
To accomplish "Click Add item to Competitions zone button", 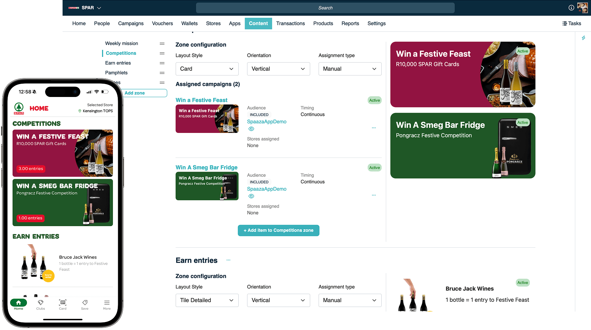I will [279, 231].
